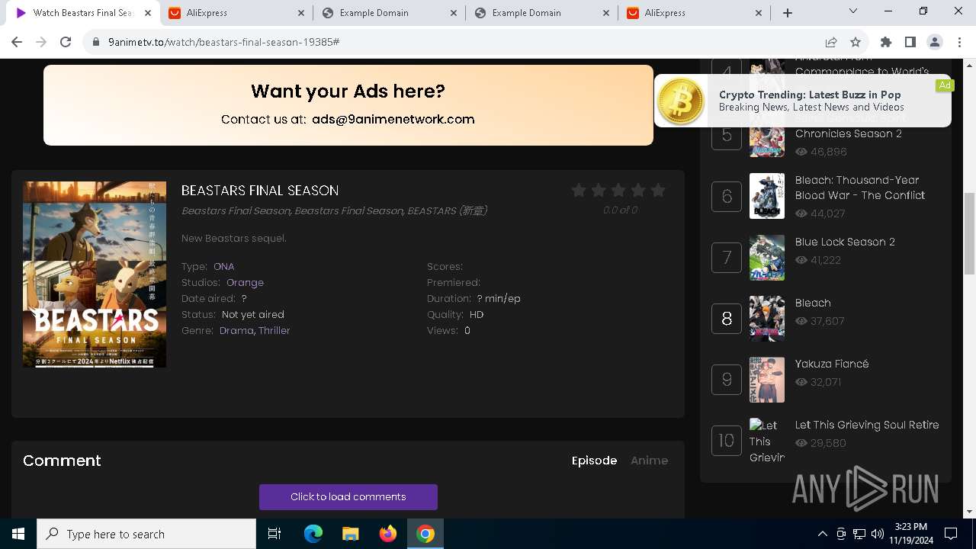The image size is (976, 549).
Task: Open the Blue Lock Season 2 title
Action: click(845, 242)
